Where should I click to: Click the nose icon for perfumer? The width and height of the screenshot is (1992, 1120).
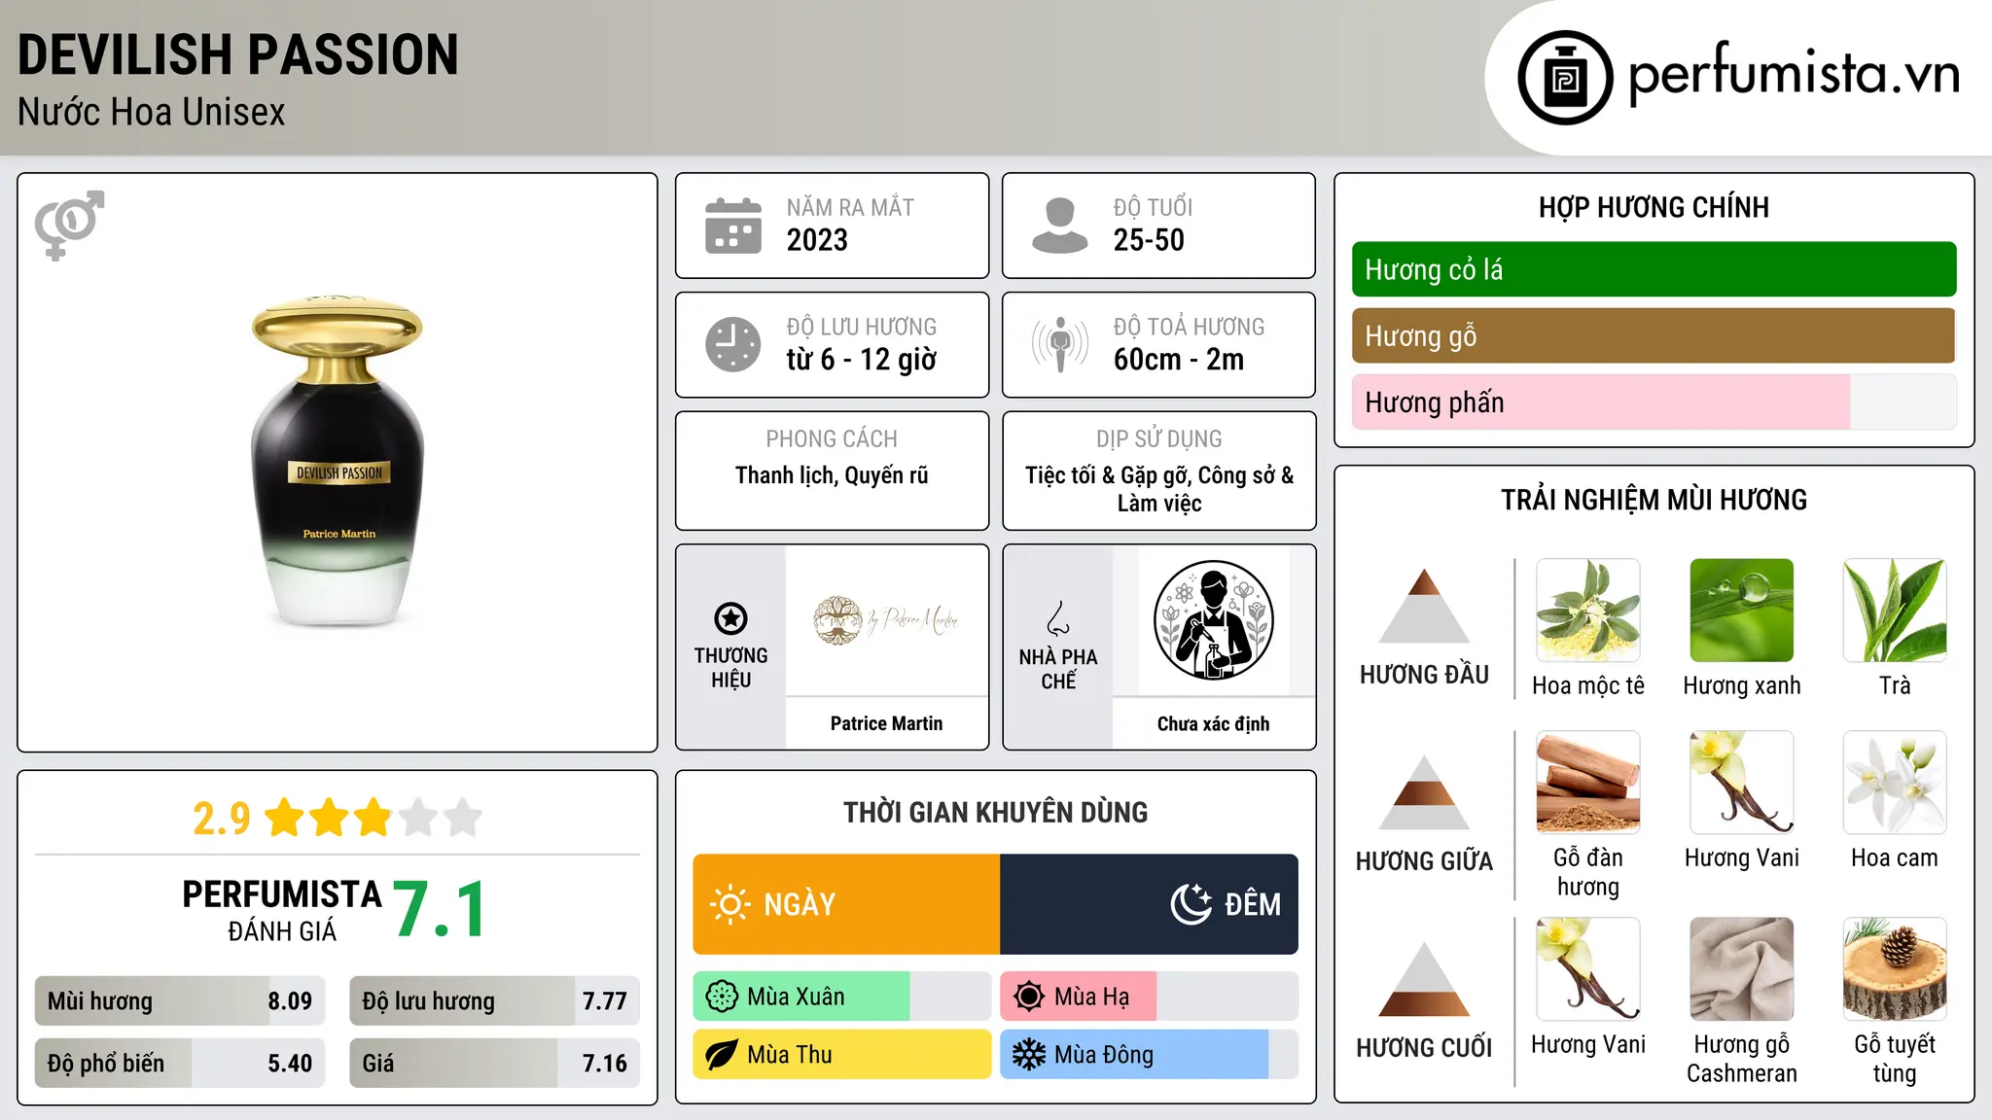tap(1058, 618)
